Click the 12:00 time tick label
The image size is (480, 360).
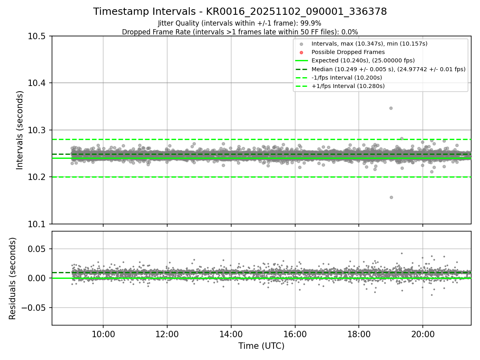(167, 334)
